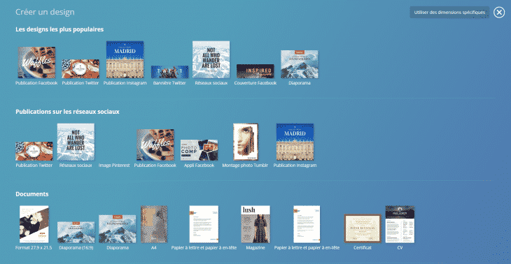Screen dimensions: 511x264
Task: Select Réseaux sociaux in the social publications section
Action: point(76,142)
